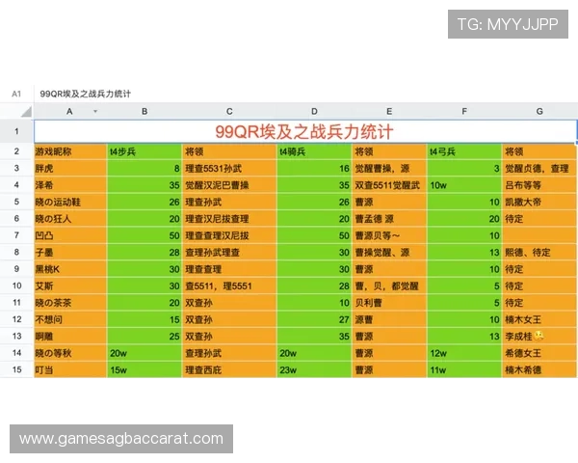Click the 晓の狂人 cell
The image size is (578, 463).
coord(70,219)
